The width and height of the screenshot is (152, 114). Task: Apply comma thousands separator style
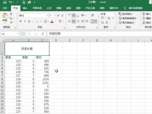click(113, 18)
